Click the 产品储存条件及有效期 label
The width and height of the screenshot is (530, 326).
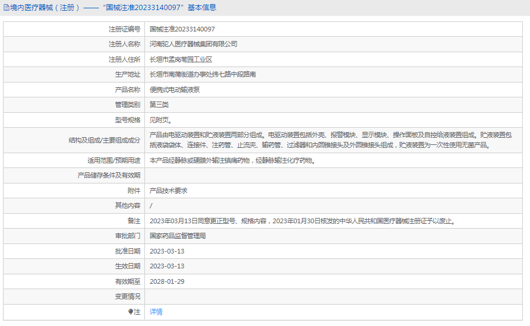point(109,175)
